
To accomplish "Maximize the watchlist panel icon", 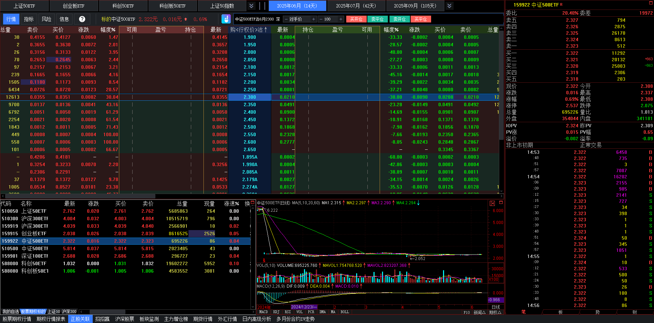I will tap(253, 203).
